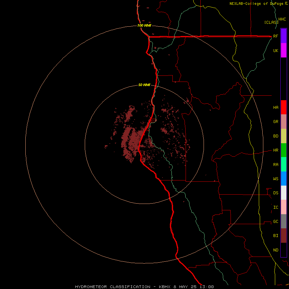Image resolution: width=289 pixels, height=289 pixels.
Task: Click the RF legend label
Action: point(276,36)
